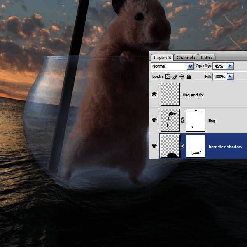247x247 pixels.
Task: Click the Opacity 45% value field
Action: coord(219,66)
